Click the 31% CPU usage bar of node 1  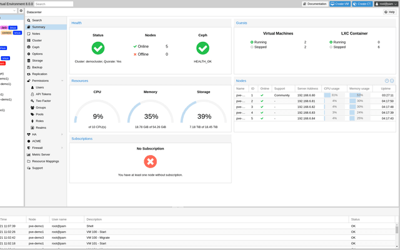334,95
